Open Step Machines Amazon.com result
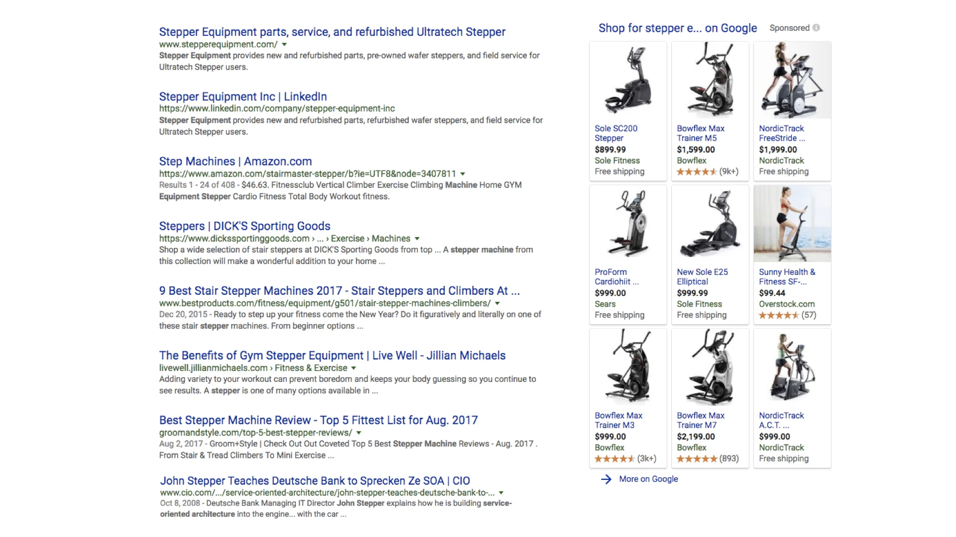The height and width of the screenshot is (537, 956). pos(236,162)
